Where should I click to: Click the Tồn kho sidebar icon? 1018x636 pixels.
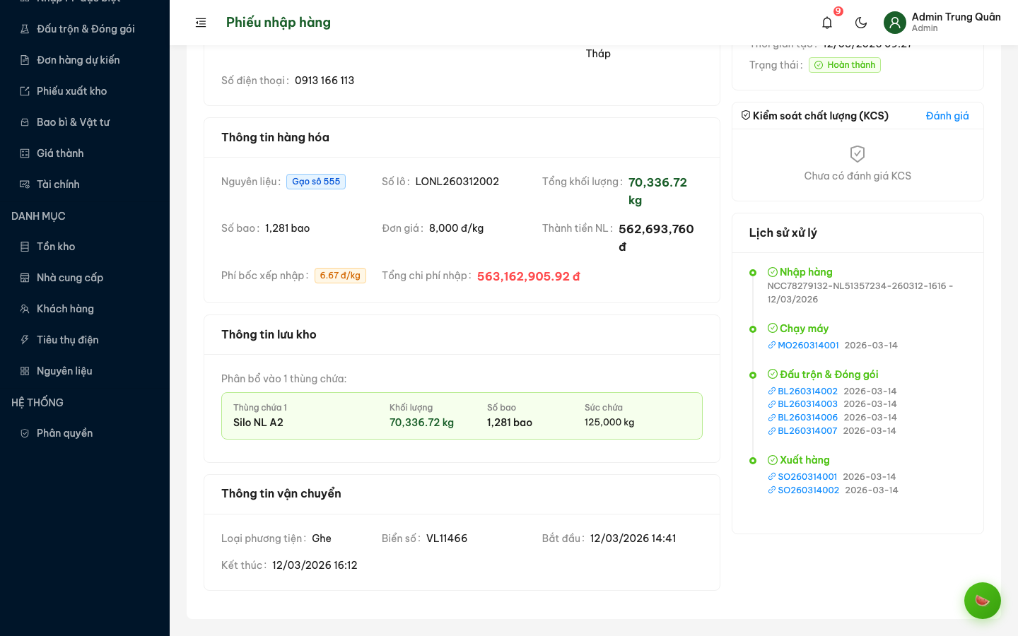coord(25,247)
